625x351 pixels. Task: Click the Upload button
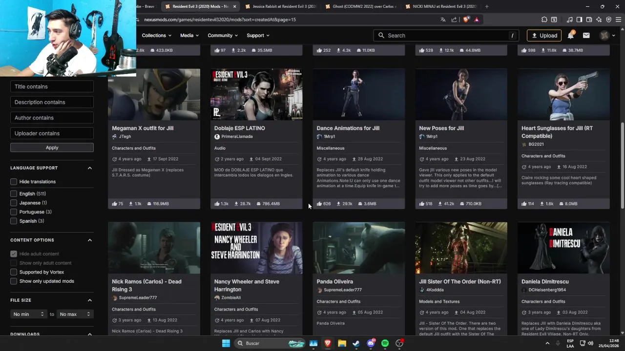point(544,35)
